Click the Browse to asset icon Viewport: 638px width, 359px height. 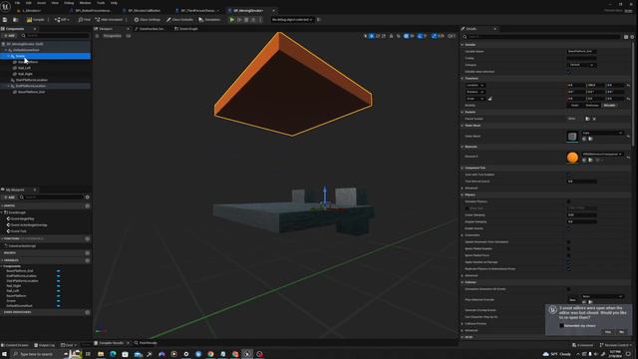(x=16, y=20)
